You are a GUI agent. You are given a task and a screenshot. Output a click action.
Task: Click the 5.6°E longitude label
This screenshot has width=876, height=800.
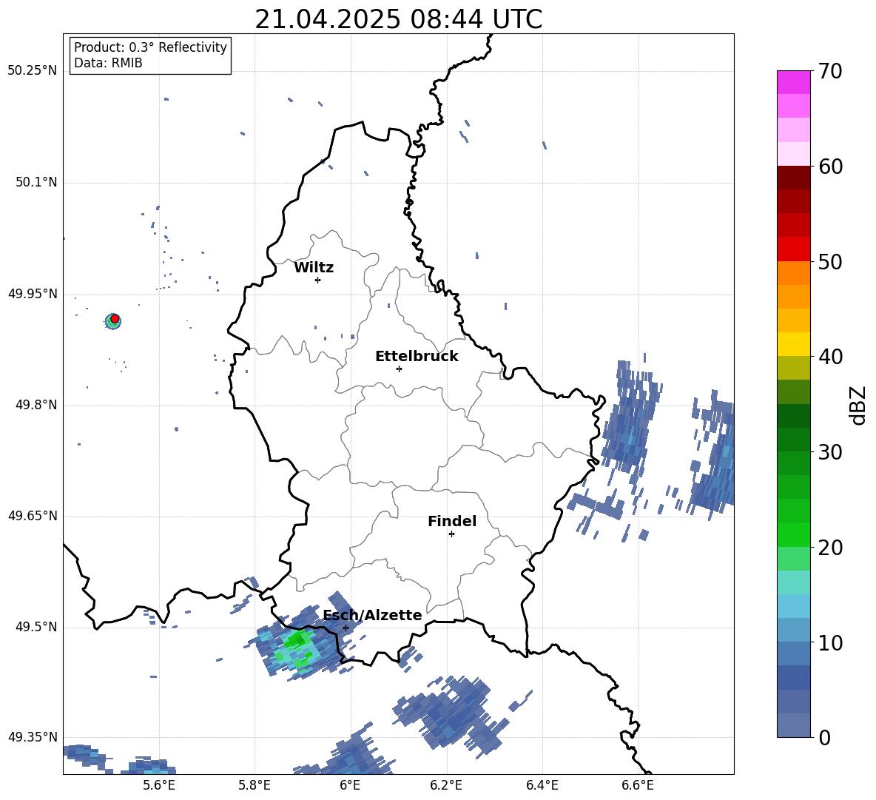pyautogui.click(x=159, y=785)
